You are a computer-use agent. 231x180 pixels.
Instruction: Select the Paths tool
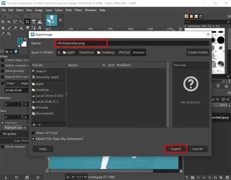pos(34,28)
